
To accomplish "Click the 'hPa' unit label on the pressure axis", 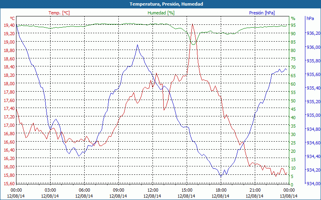I will pos(310,18).
